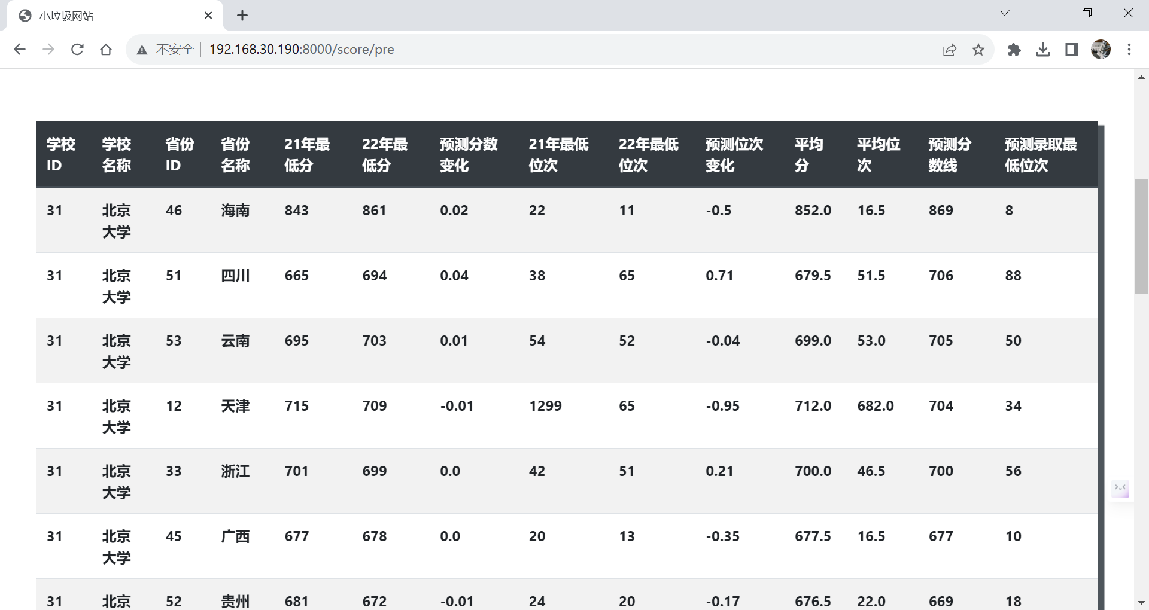Click rank change value -0.95
The image size is (1149, 610).
point(723,406)
